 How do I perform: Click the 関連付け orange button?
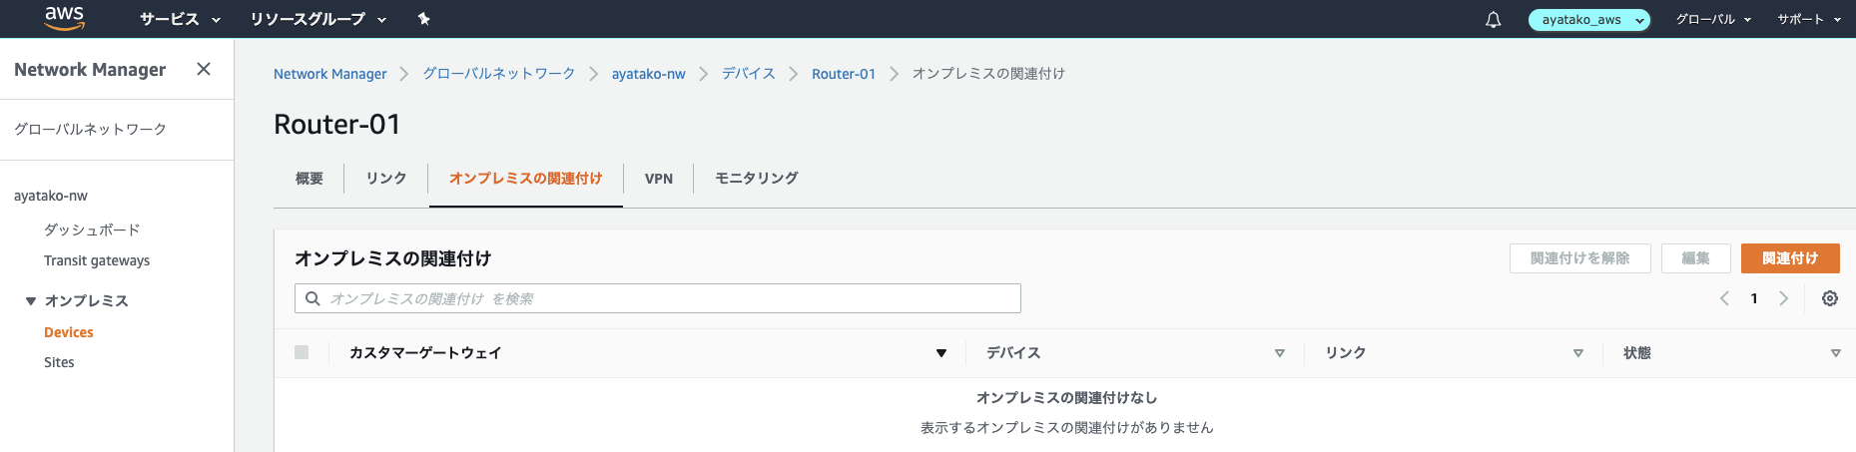(1790, 258)
